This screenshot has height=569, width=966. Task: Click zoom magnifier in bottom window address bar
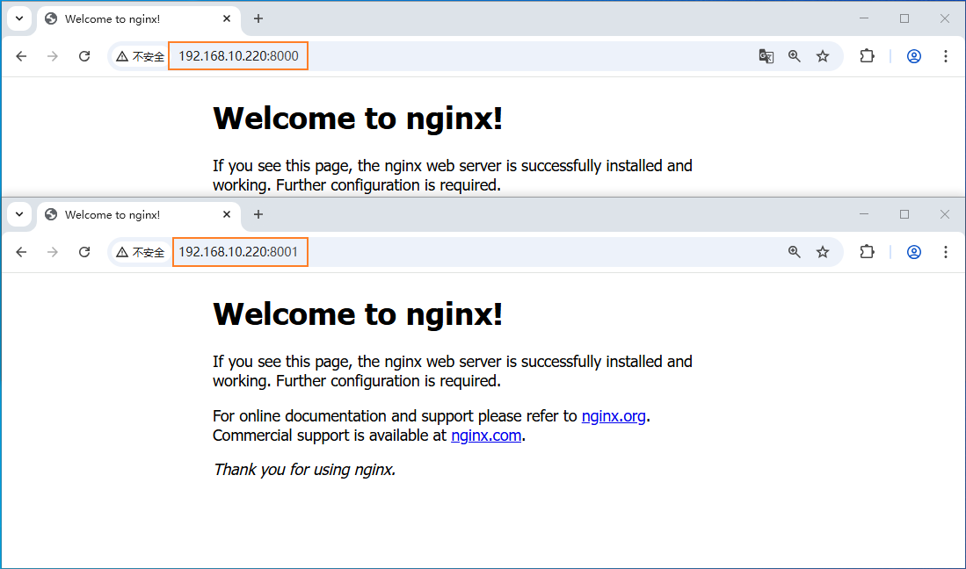[x=794, y=252]
